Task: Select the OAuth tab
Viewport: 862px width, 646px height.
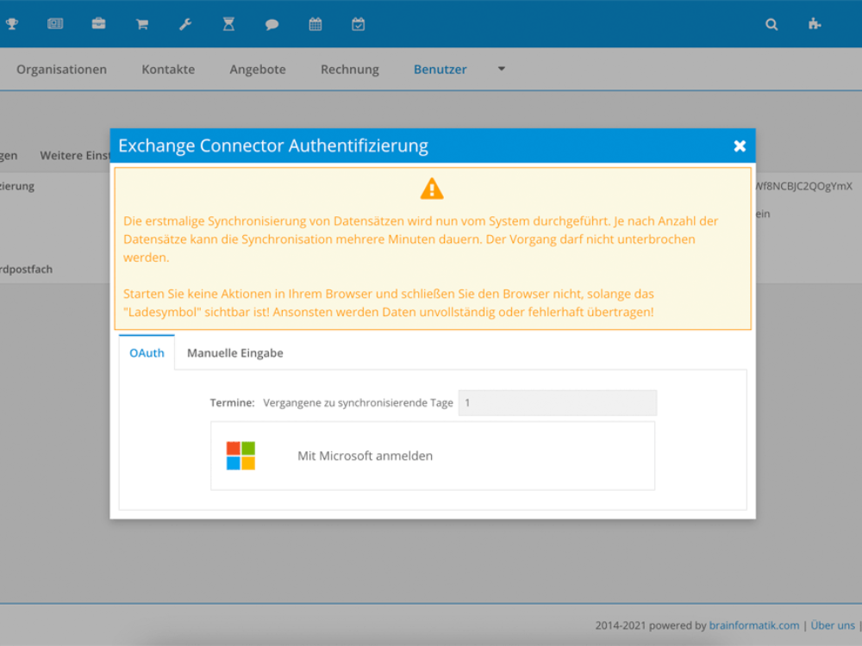Action: tap(147, 353)
